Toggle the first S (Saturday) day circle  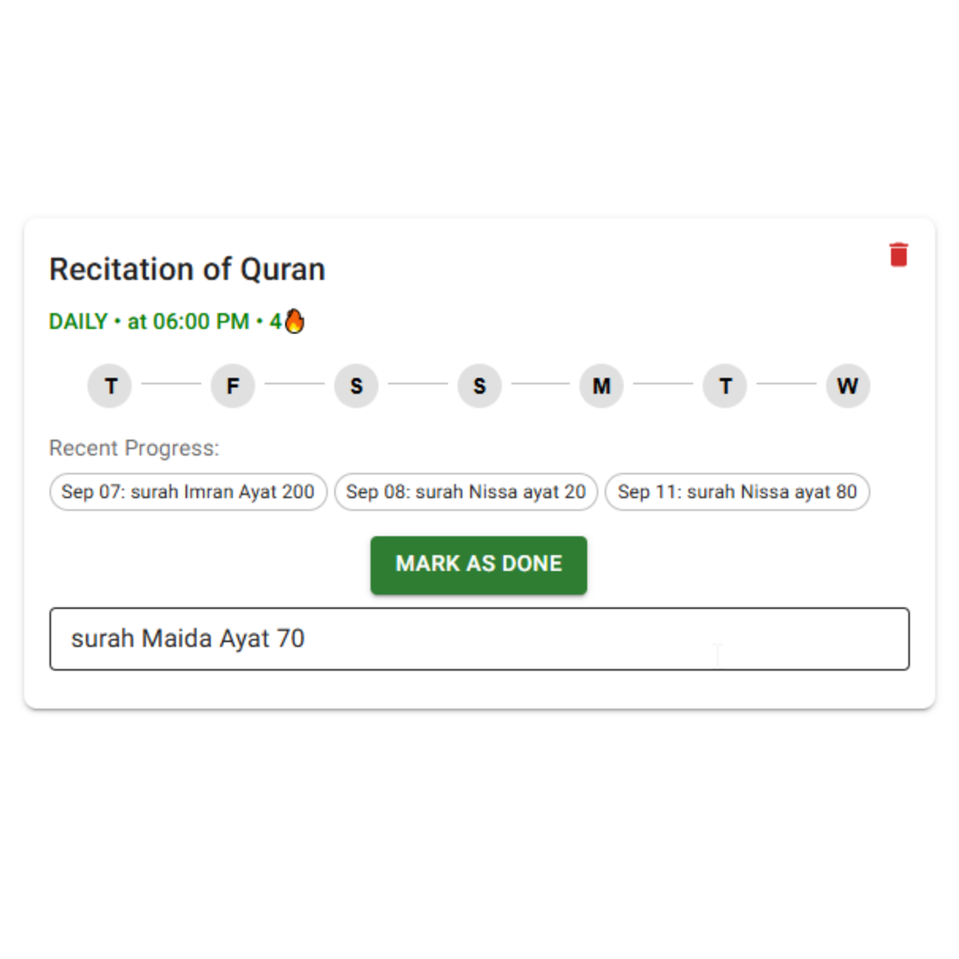[356, 386]
